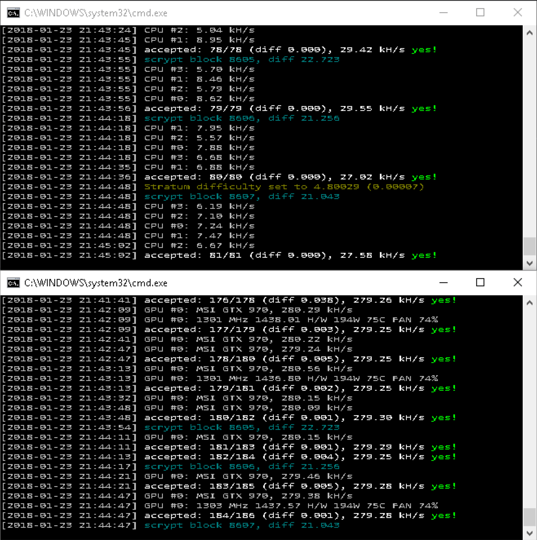This screenshot has width=537, height=540.
Task: Click the 'accepted: 184/186' line
Action: pos(229,516)
